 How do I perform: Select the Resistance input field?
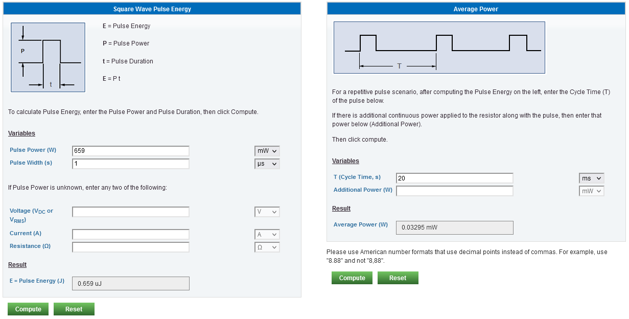point(131,247)
